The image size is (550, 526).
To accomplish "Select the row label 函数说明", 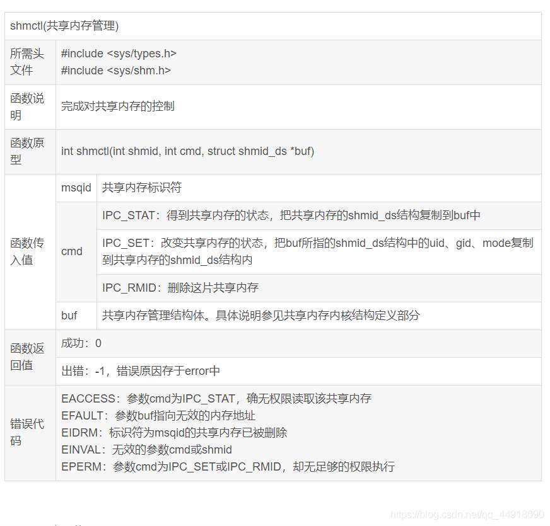I will coord(26,107).
